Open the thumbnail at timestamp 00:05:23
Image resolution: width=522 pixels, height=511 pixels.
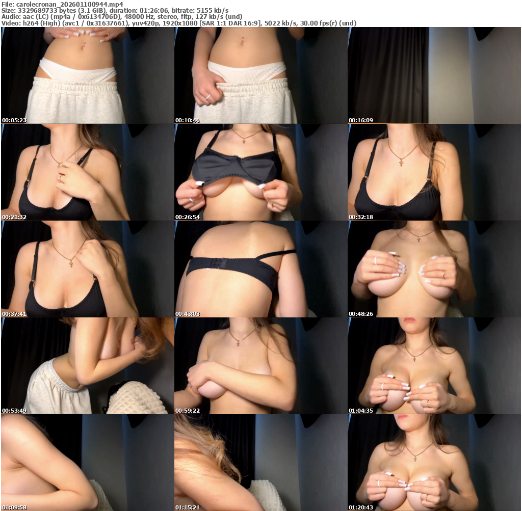(x=87, y=75)
